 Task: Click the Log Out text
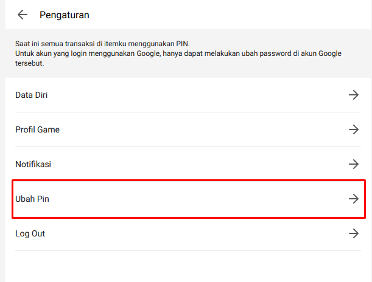pyautogui.click(x=30, y=233)
